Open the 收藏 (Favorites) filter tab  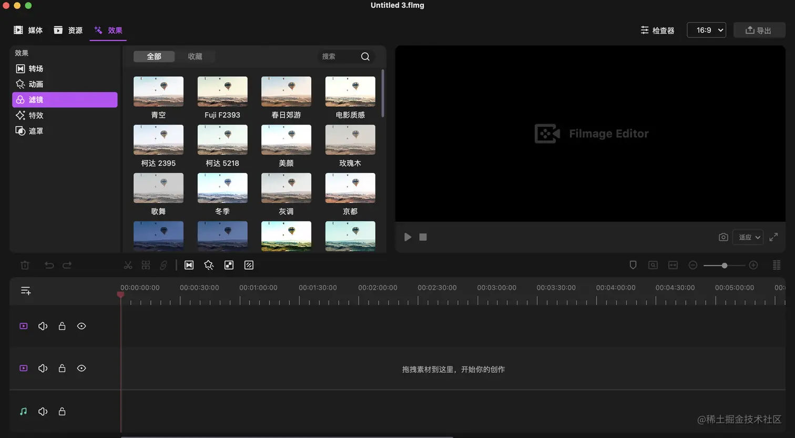(195, 56)
